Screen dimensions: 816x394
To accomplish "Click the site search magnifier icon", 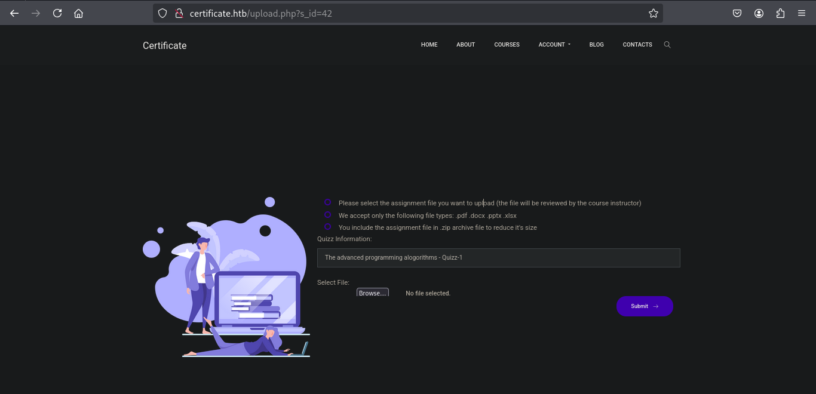I will coord(667,45).
